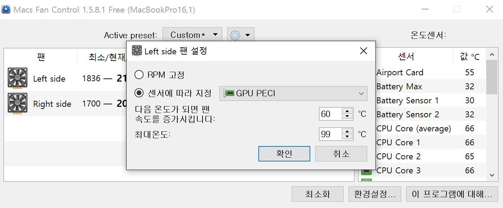The height and width of the screenshot is (208, 503).
Task: Decrease the 최대온도 value with down arrow
Action: (347, 137)
